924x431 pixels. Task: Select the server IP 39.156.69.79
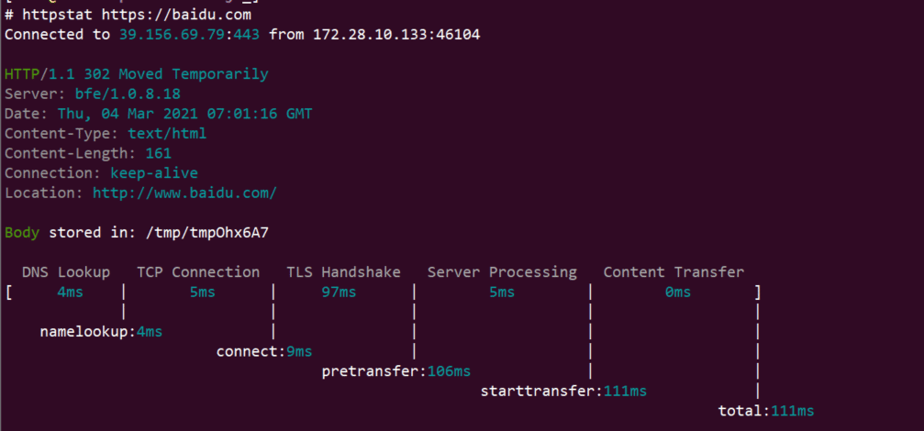[173, 35]
